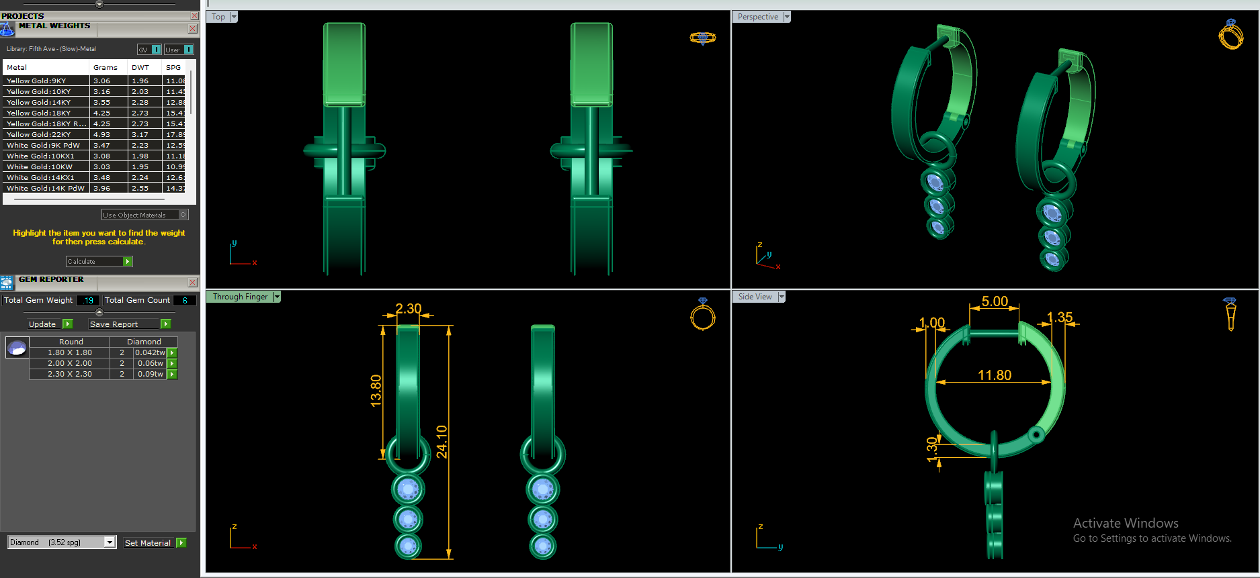Click green arrow on 0.042tw row

tap(172, 352)
